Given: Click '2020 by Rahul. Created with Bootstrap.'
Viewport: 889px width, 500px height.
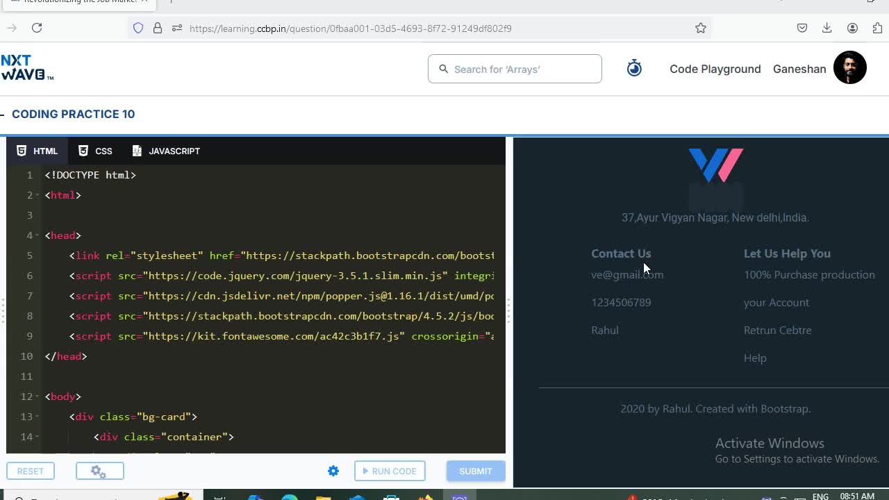Looking at the screenshot, I should (x=715, y=409).
